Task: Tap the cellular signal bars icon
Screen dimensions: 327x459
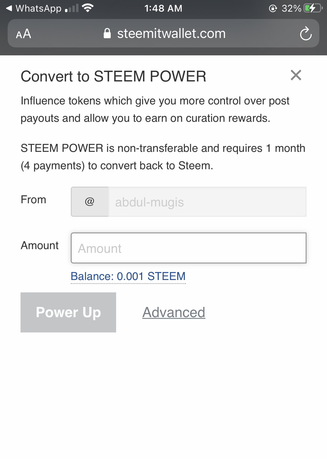Action: (72, 8)
